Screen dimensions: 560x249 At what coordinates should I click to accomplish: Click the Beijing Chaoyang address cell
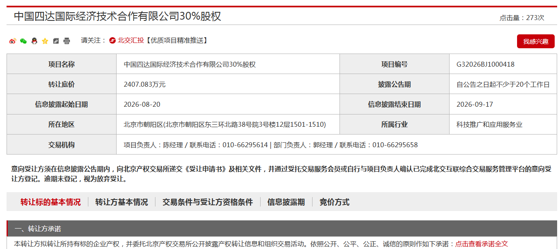pos(228,125)
